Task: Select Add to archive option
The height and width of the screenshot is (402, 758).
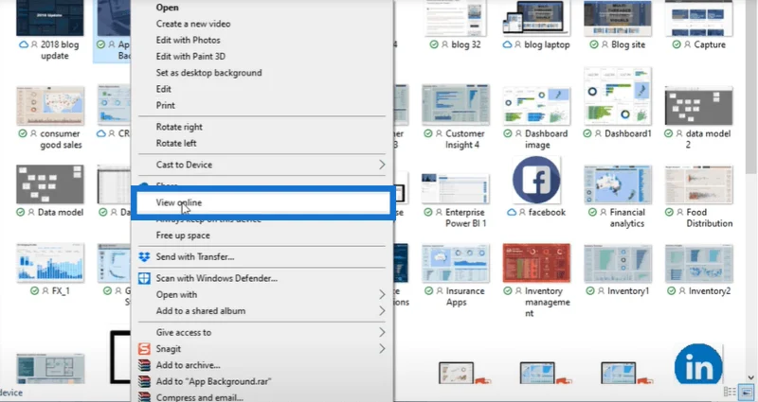Action: (x=188, y=365)
